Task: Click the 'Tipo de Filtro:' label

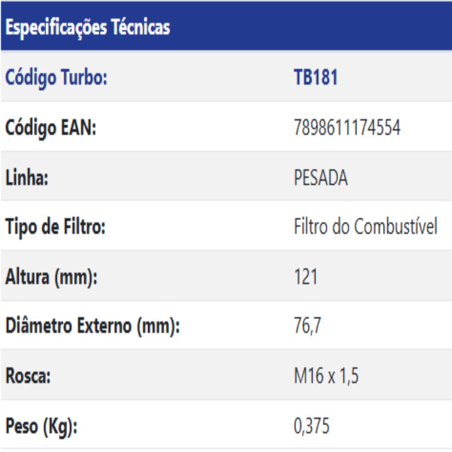Action: click(55, 227)
